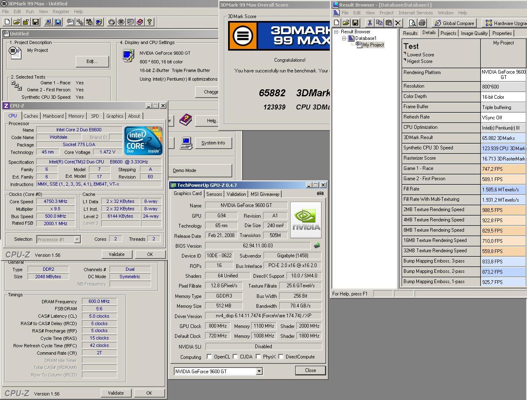Viewport: 527px width, 400px height.
Task: Click the Copy icon in Result Browser toolbar
Action: (379, 23)
